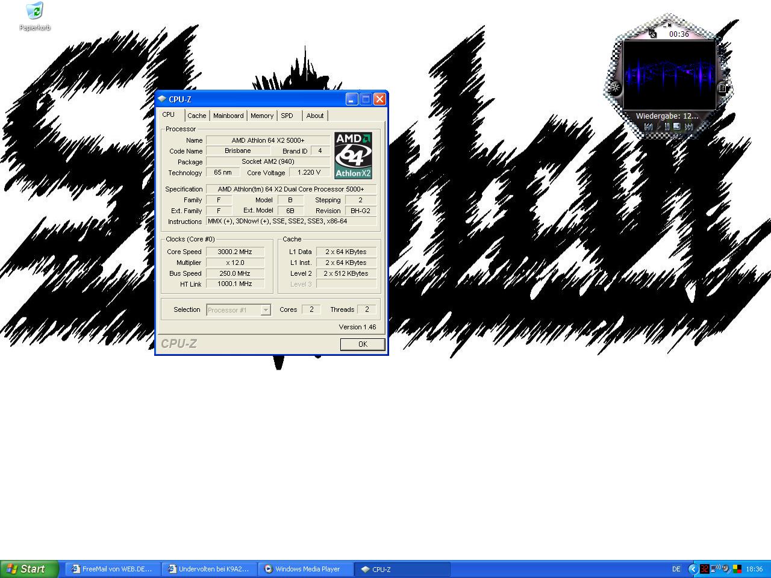Image resolution: width=771 pixels, height=578 pixels.
Task: Stop playback in the media player skin
Action: click(x=676, y=126)
